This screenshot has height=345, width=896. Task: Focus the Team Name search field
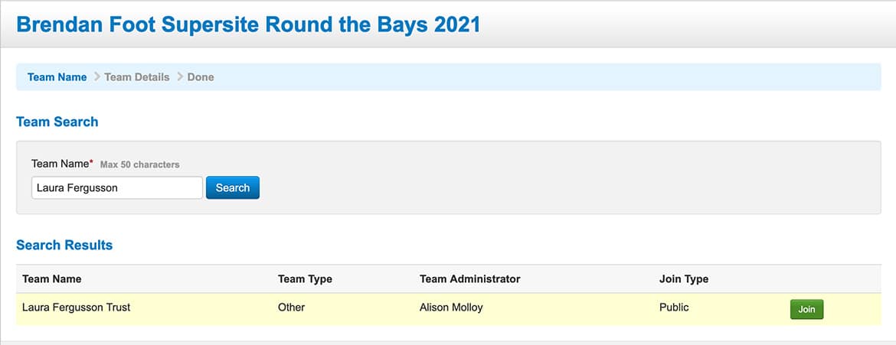[x=116, y=187]
